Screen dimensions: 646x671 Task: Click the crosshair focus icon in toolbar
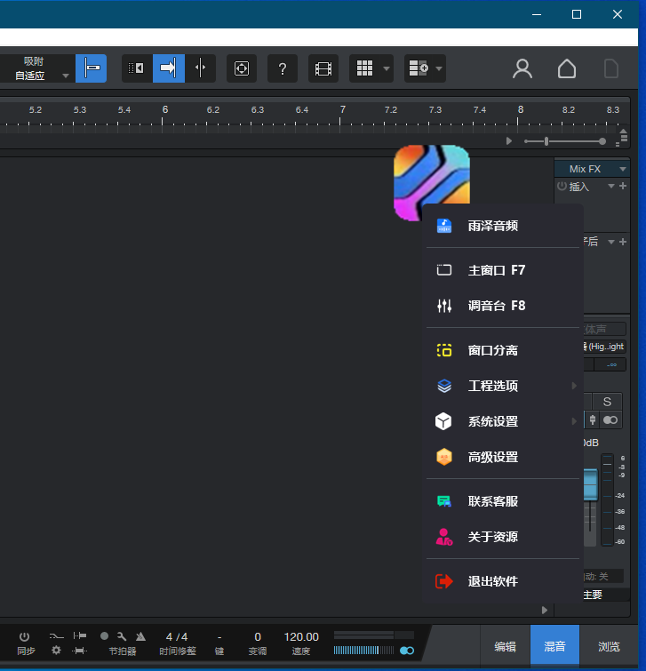[241, 68]
